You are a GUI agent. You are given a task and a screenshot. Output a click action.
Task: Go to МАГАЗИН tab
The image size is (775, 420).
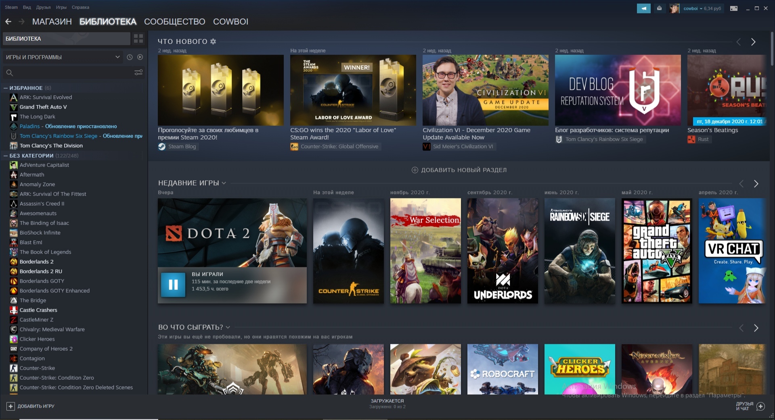[x=52, y=22]
